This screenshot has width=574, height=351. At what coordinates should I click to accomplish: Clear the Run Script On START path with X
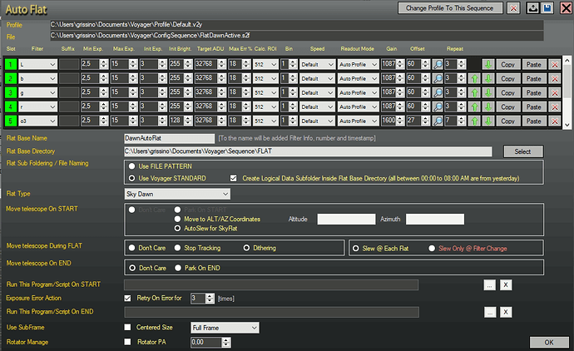pyautogui.click(x=506, y=284)
